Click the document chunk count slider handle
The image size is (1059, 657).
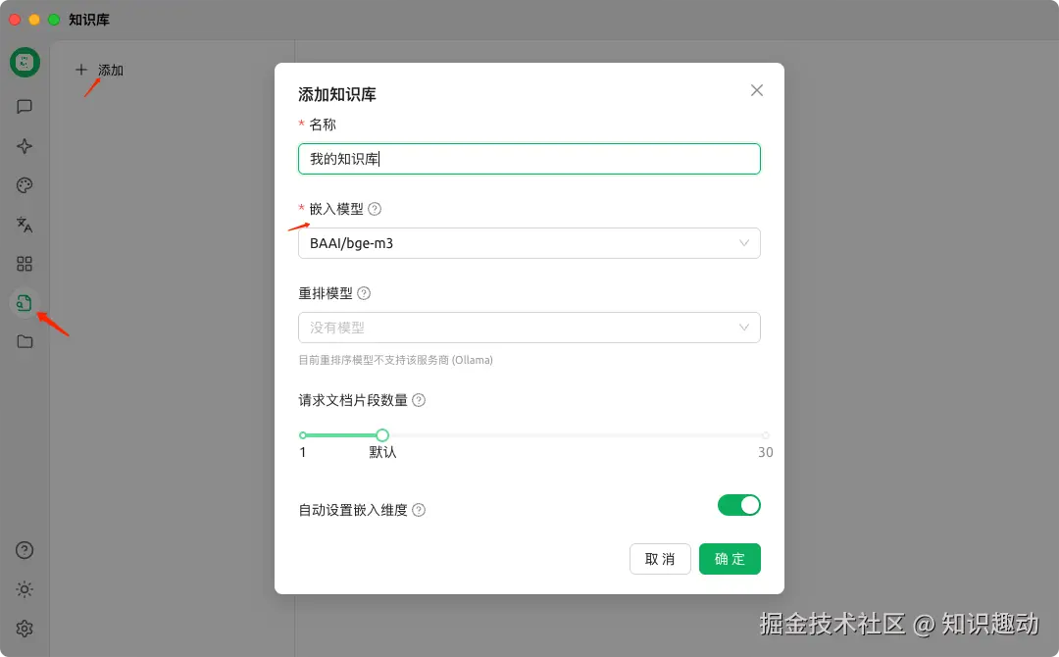tap(382, 434)
